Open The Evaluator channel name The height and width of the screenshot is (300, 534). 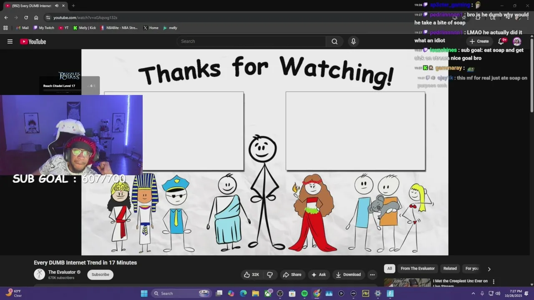coord(62,272)
